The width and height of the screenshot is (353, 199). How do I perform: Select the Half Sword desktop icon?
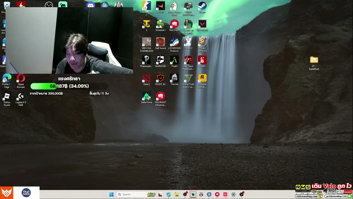click(x=160, y=43)
